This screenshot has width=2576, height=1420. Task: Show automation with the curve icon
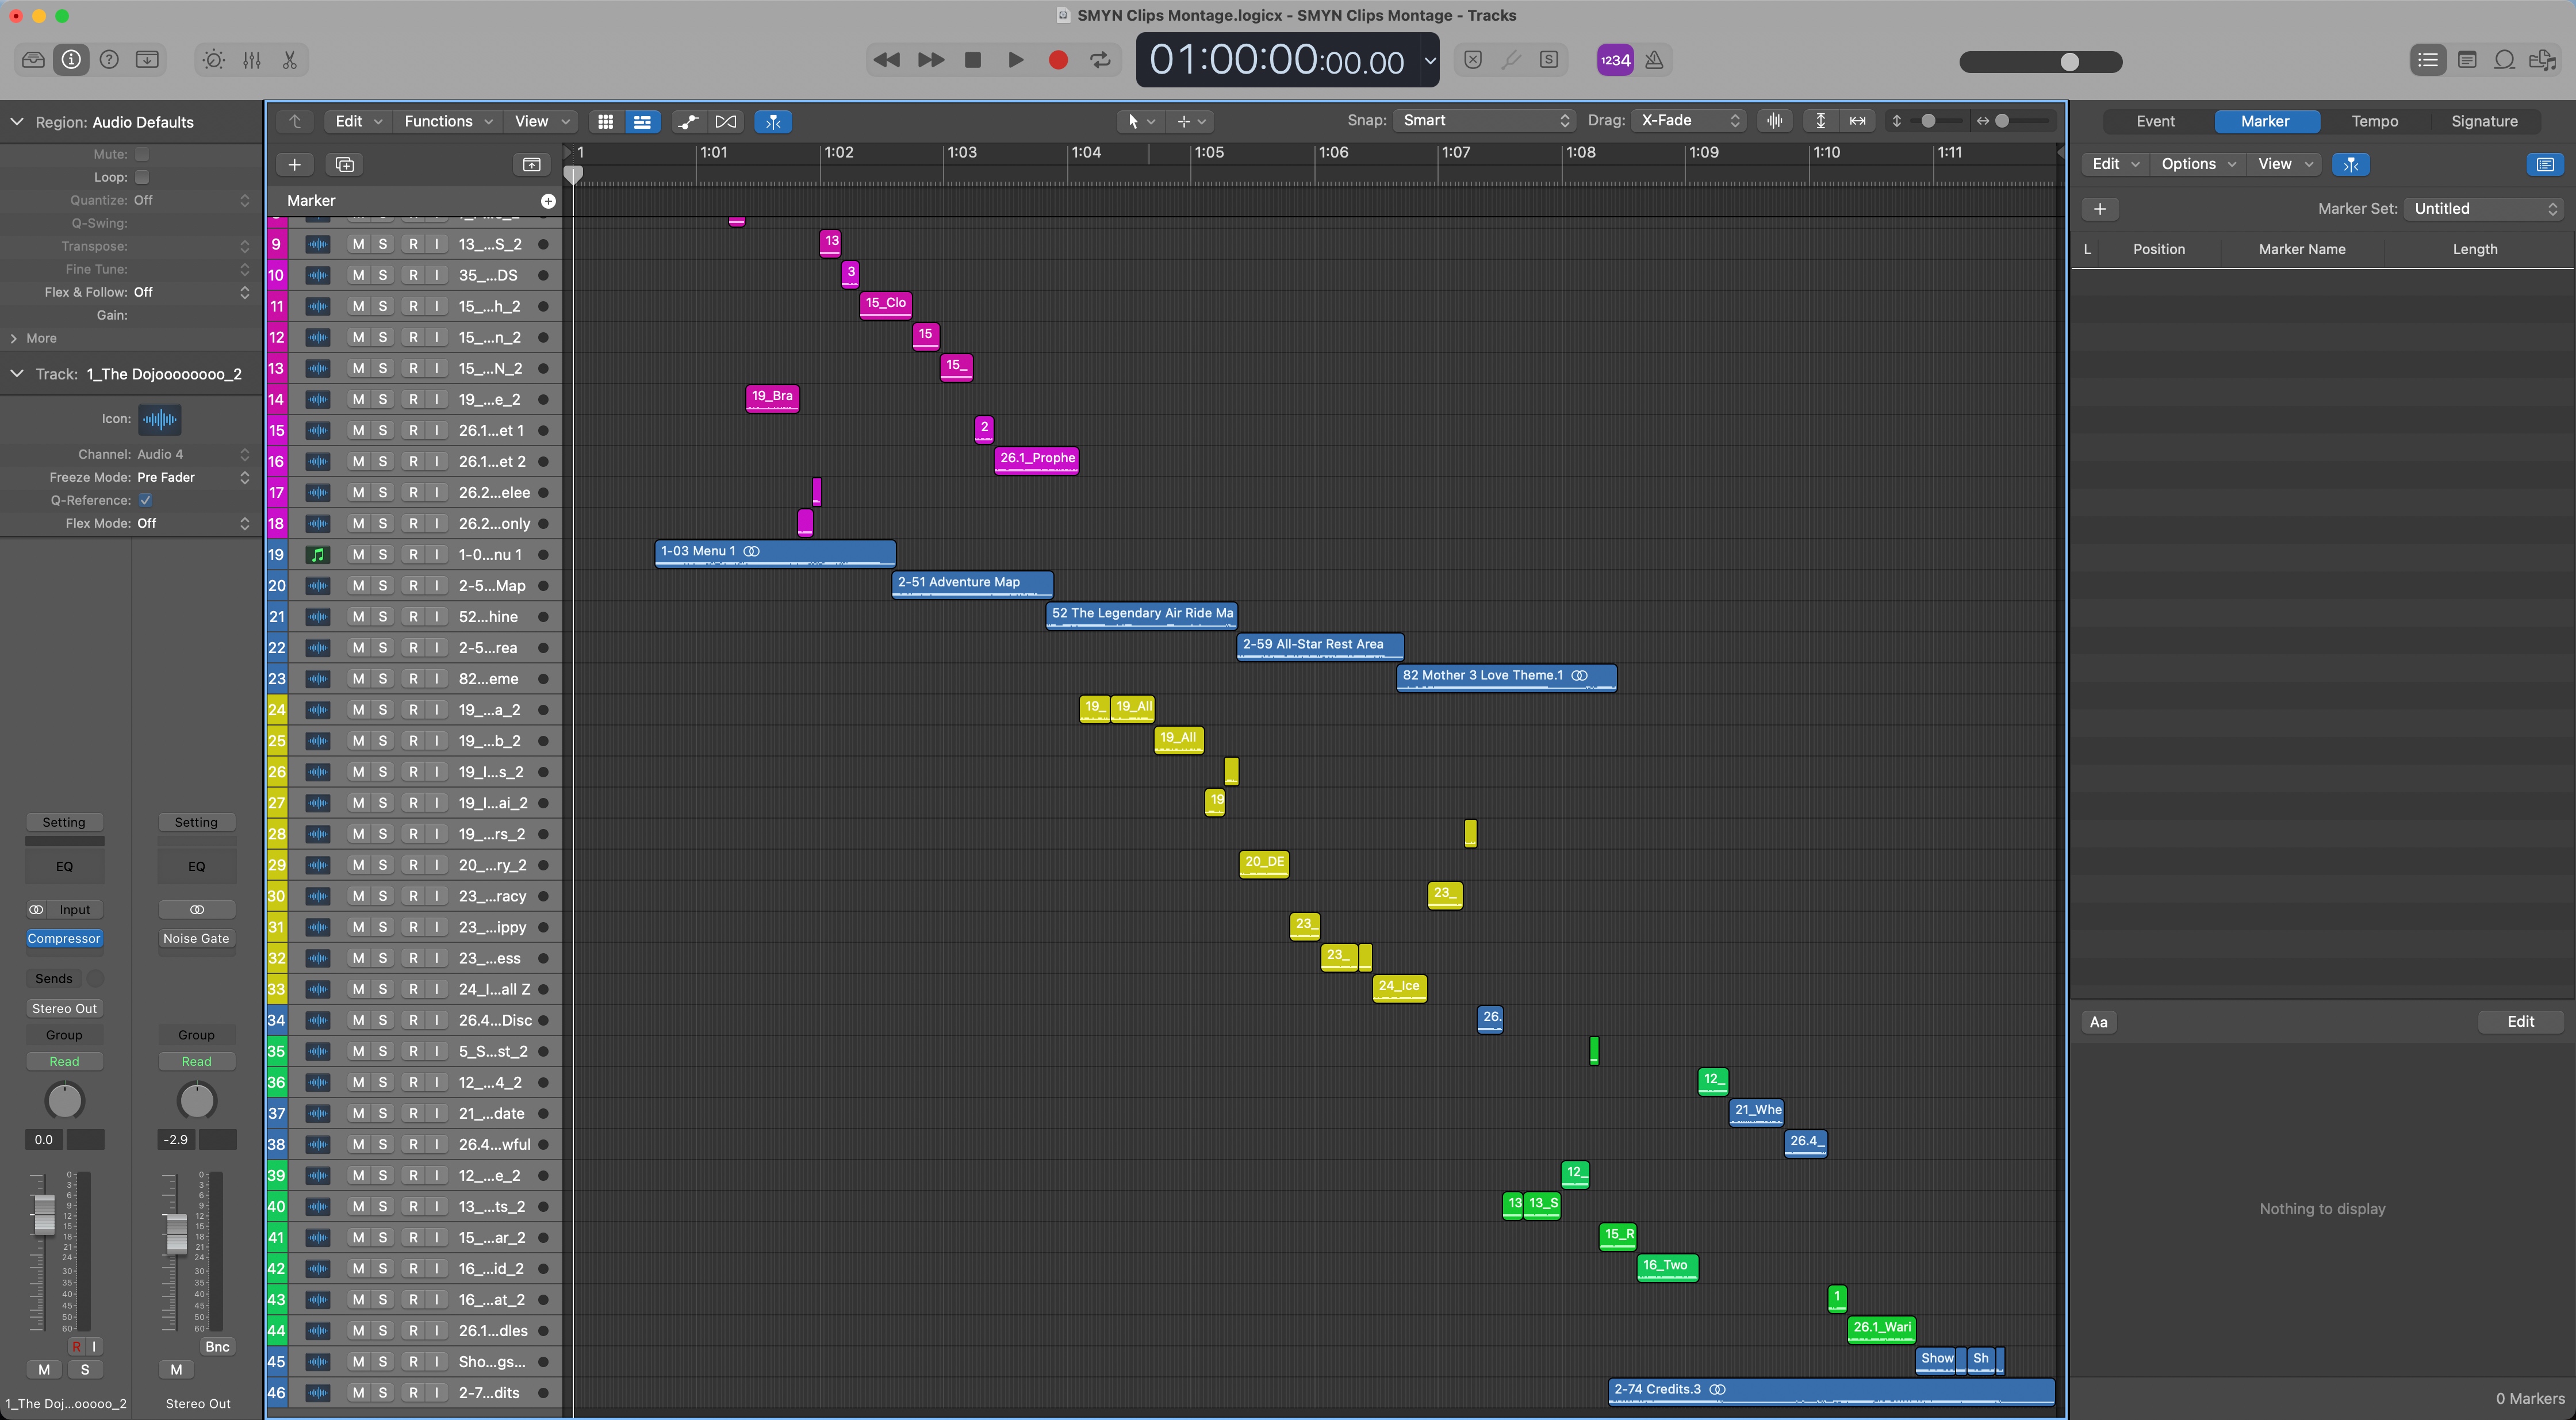point(688,121)
